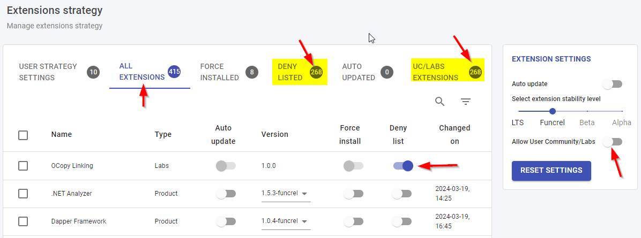Turn on Auto update in Extension Settings
This screenshot has width=641, height=238.
click(x=612, y=84)
